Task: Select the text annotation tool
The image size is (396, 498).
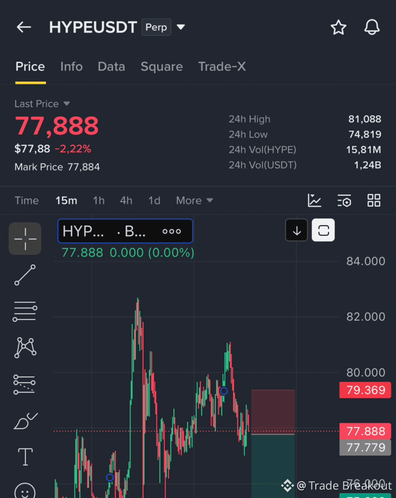Action: (x=25, y=457)
